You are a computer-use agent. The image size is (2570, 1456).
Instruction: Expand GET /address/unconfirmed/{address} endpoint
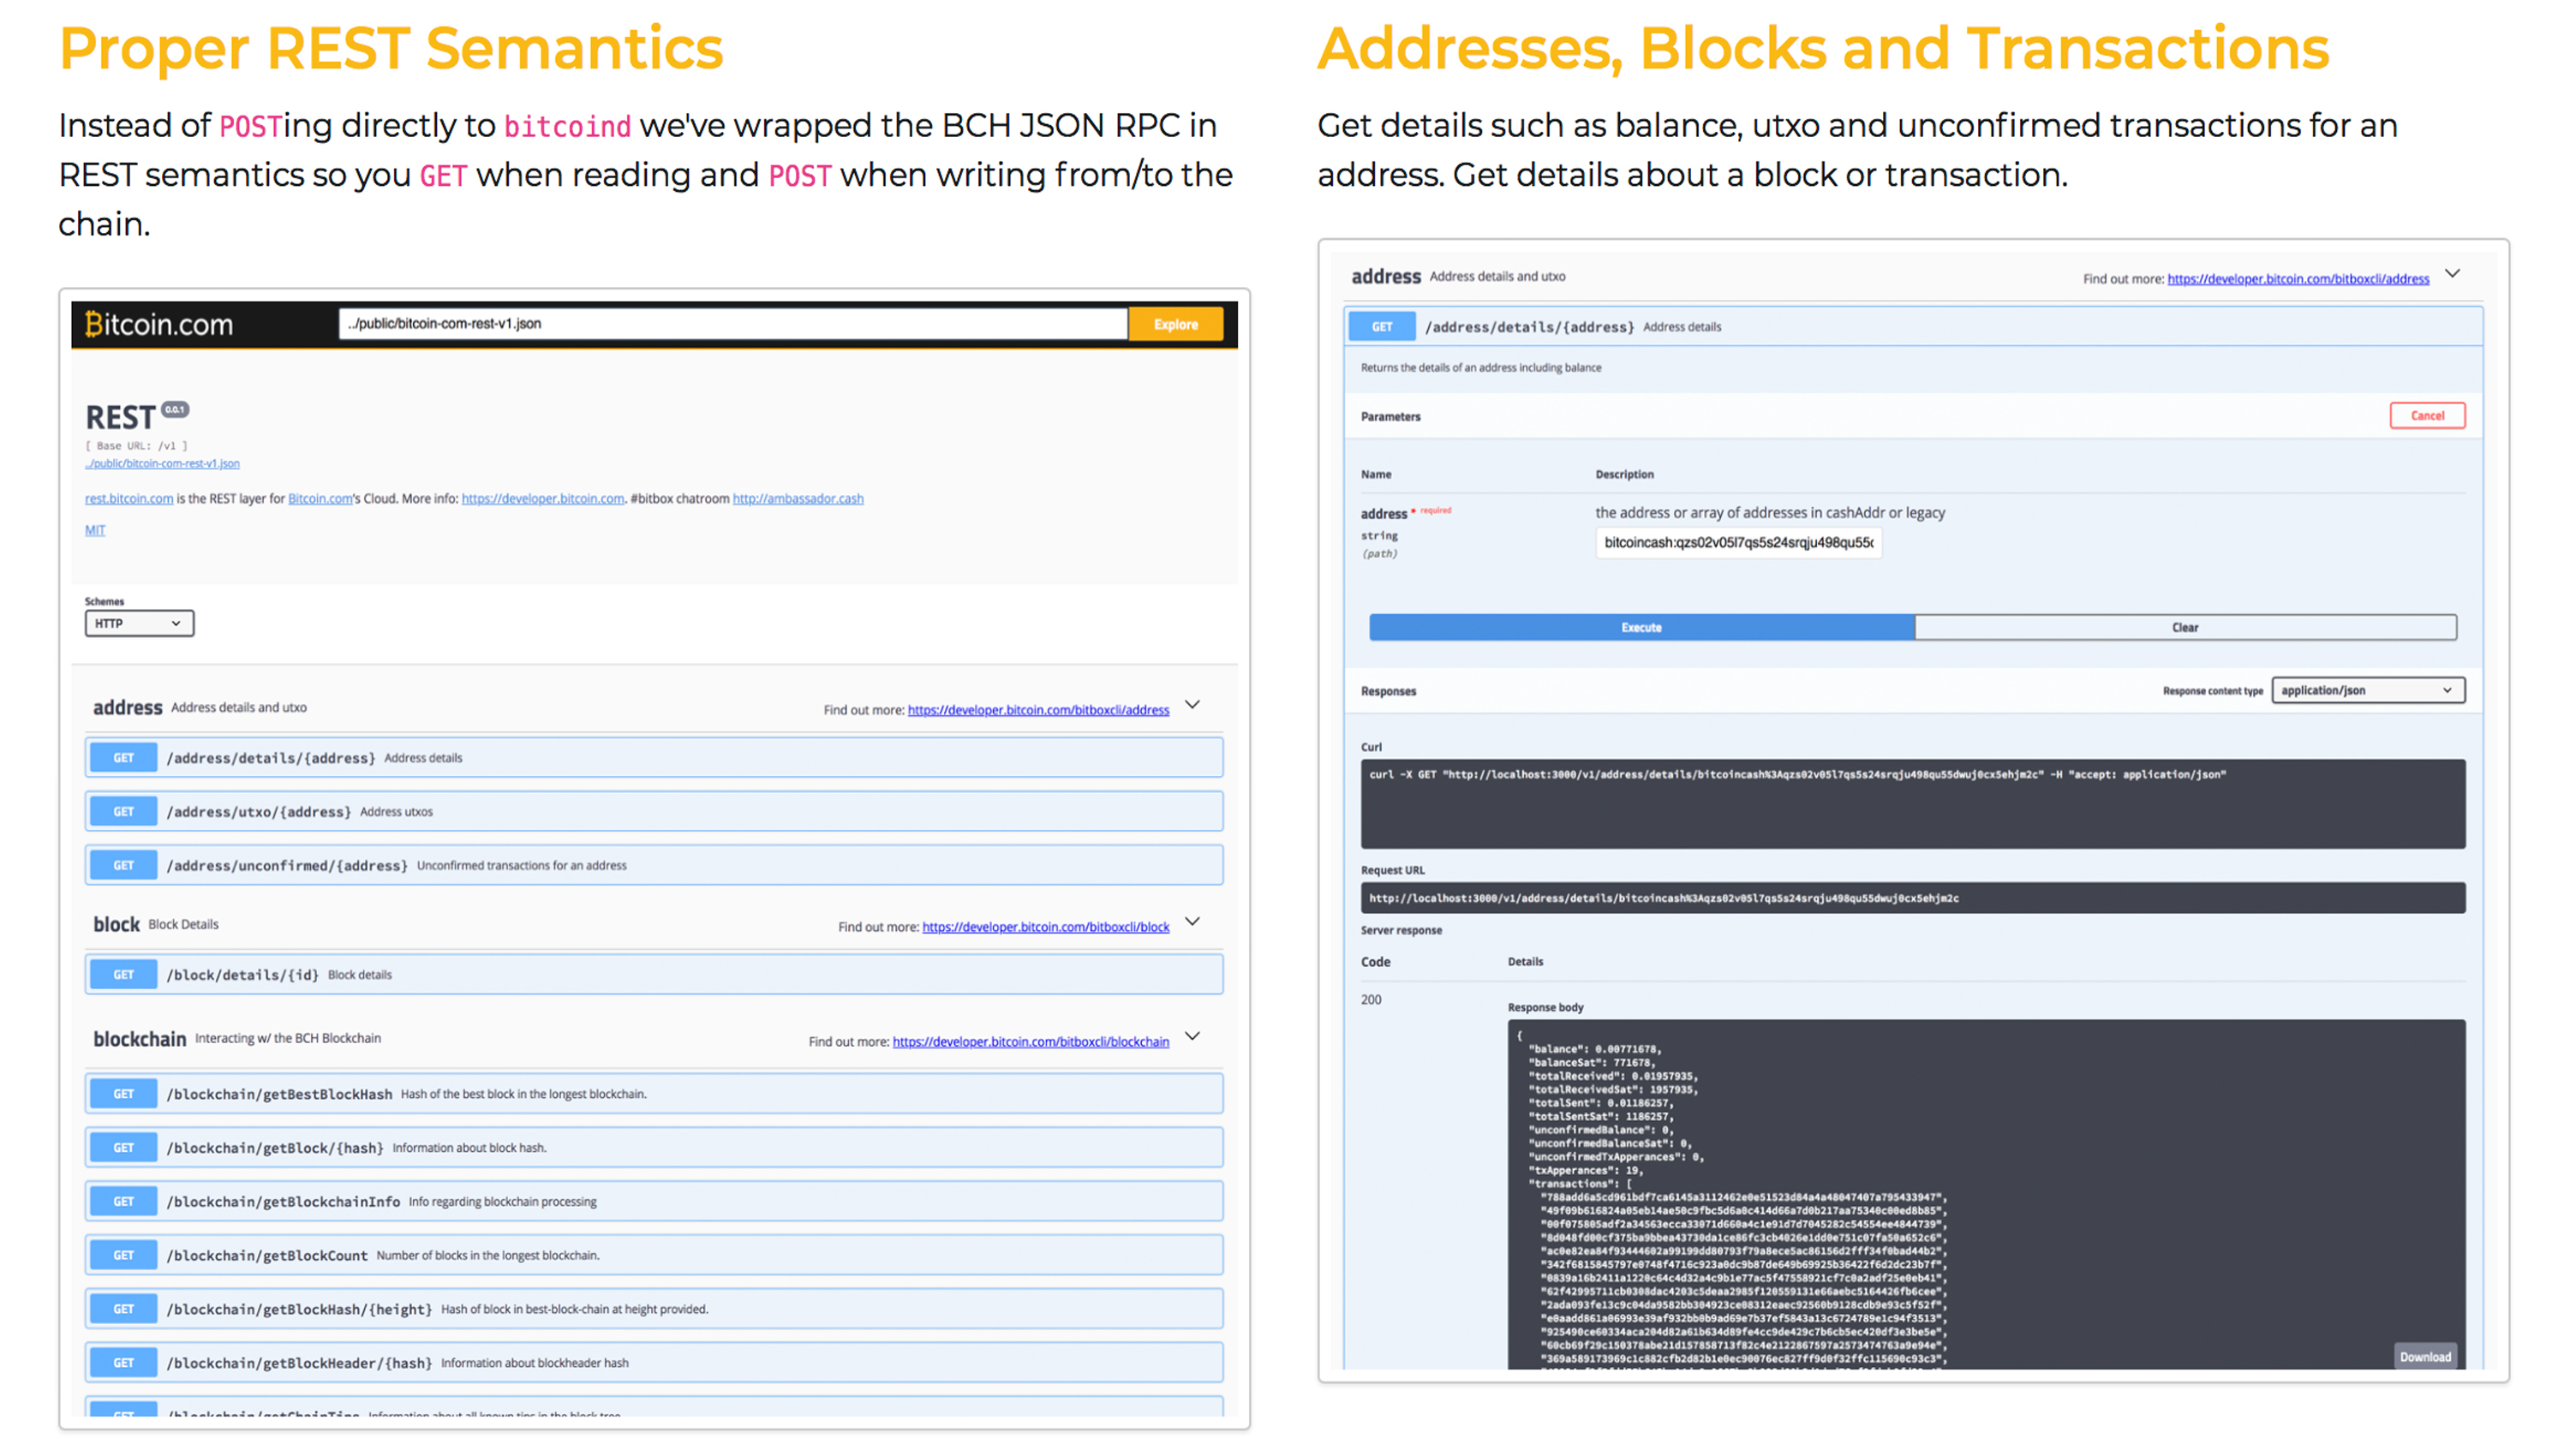coord(654,866)
